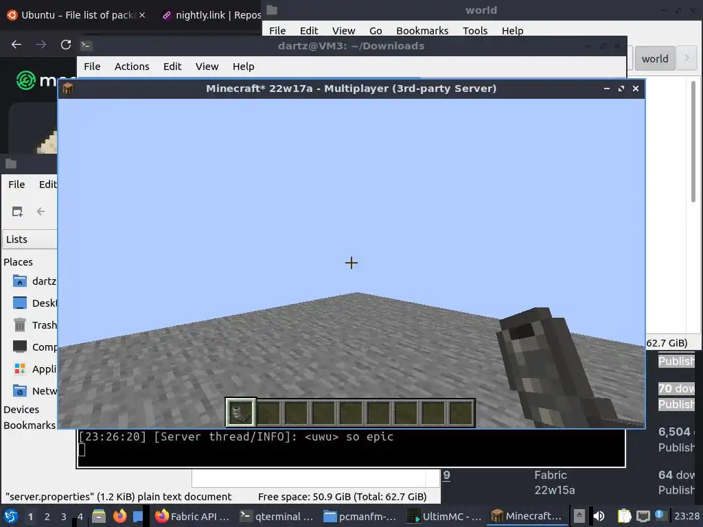This screenshot has width=703, height=527.
Task: Select Applications in the Places sidebar
Action: point(34,368)
